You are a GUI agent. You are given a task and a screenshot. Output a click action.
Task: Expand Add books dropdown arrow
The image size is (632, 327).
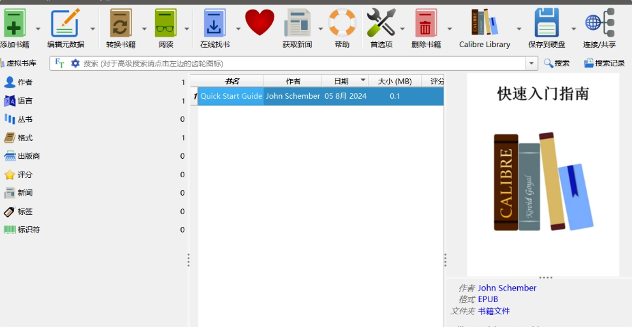(x=38, y=29)
